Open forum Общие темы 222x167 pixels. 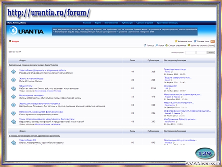pyautogui.click(x=26, y=86)
